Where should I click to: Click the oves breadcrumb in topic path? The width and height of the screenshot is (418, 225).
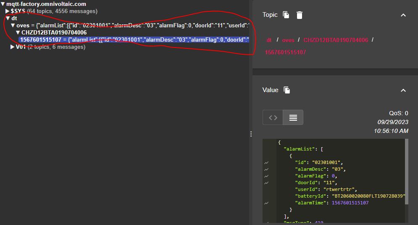coord(288,40)
